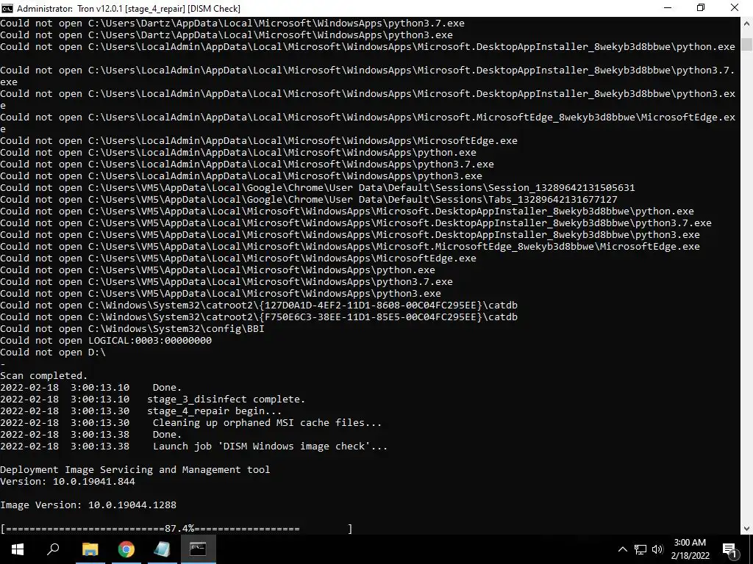Click Dartz python3.7.exe line
Image resolution: width=753 pixels, height=564 pixels.
tap(232, 23)
